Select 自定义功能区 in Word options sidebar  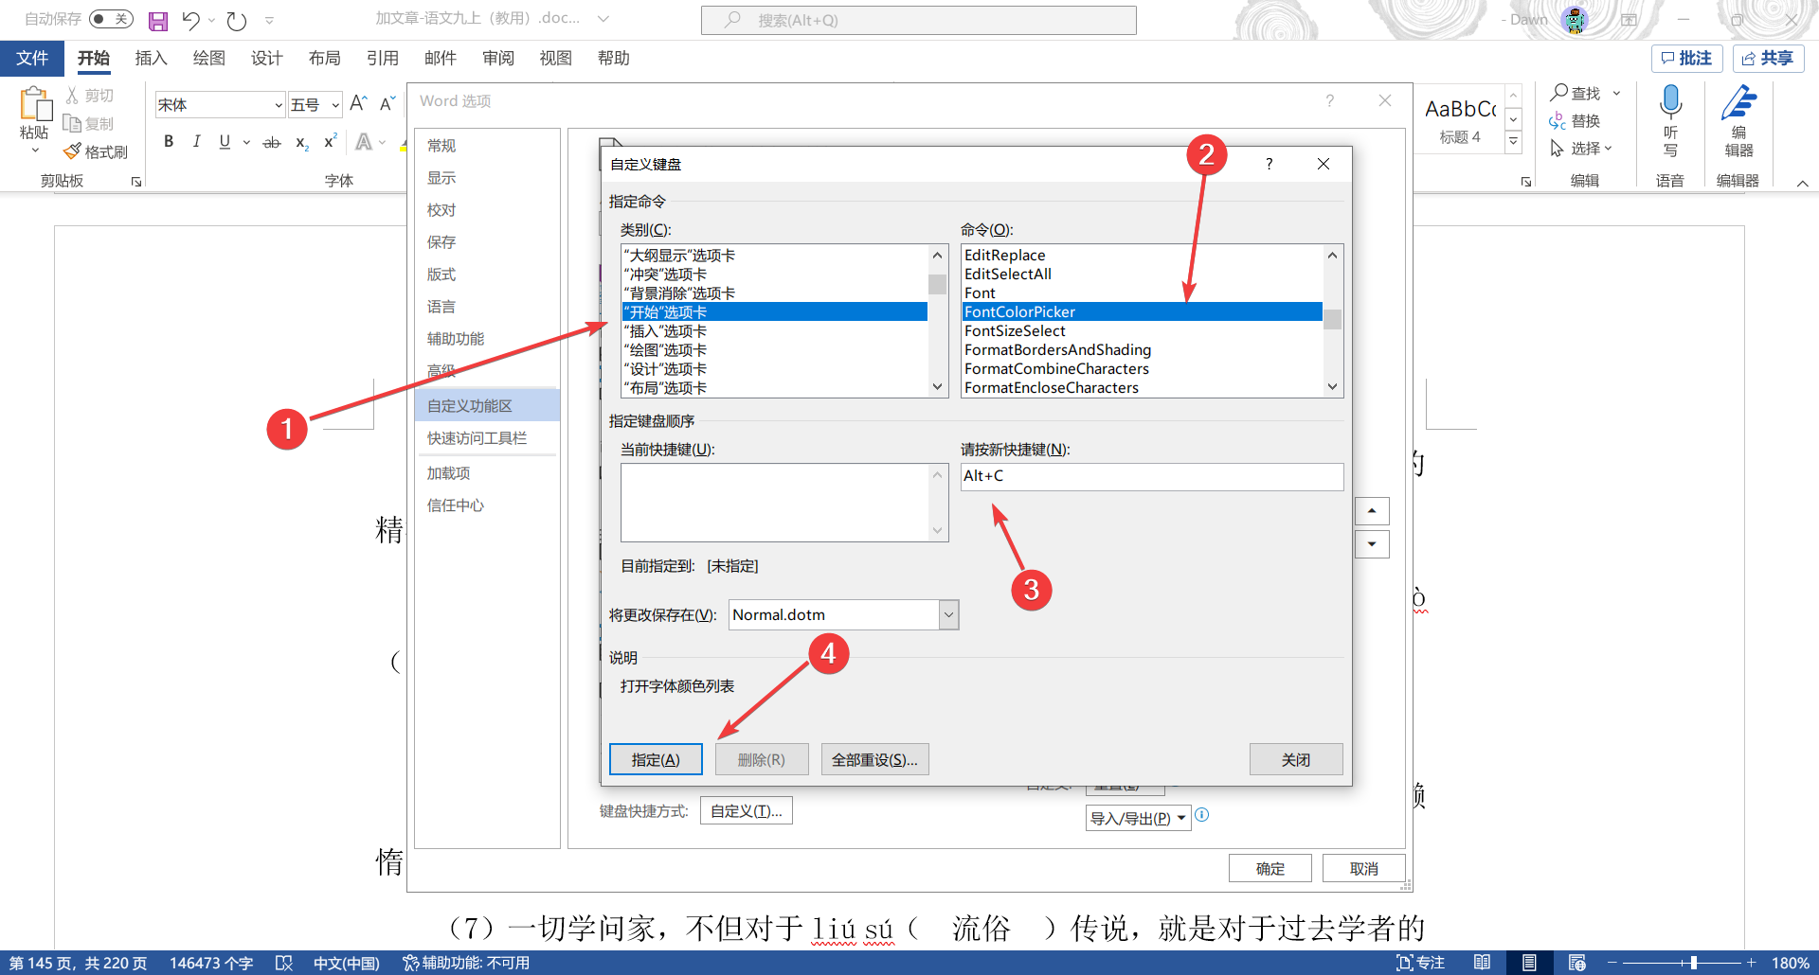[487, 406]
